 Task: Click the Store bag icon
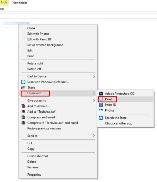click(x=101, y=118)
